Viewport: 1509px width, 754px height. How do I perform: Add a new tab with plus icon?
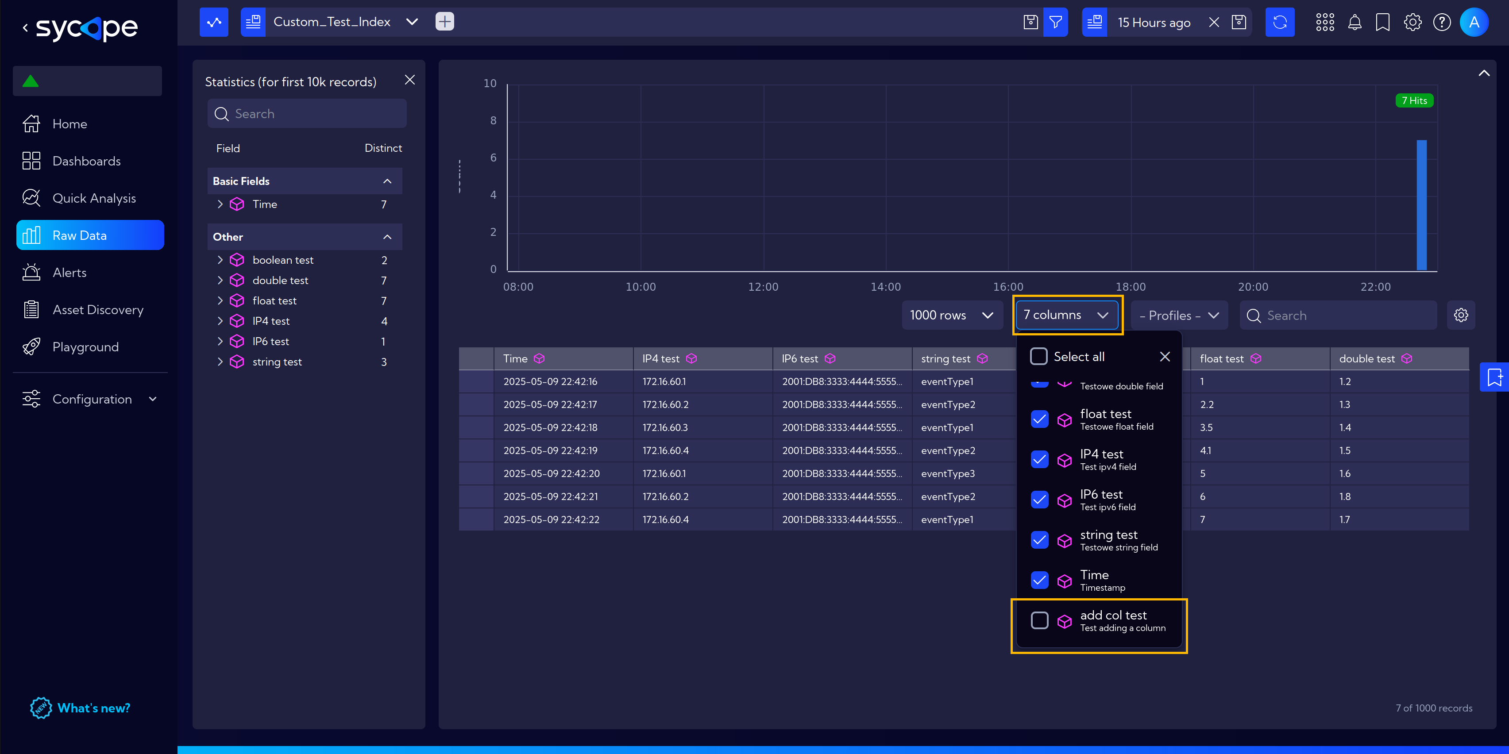pos(444,22)
